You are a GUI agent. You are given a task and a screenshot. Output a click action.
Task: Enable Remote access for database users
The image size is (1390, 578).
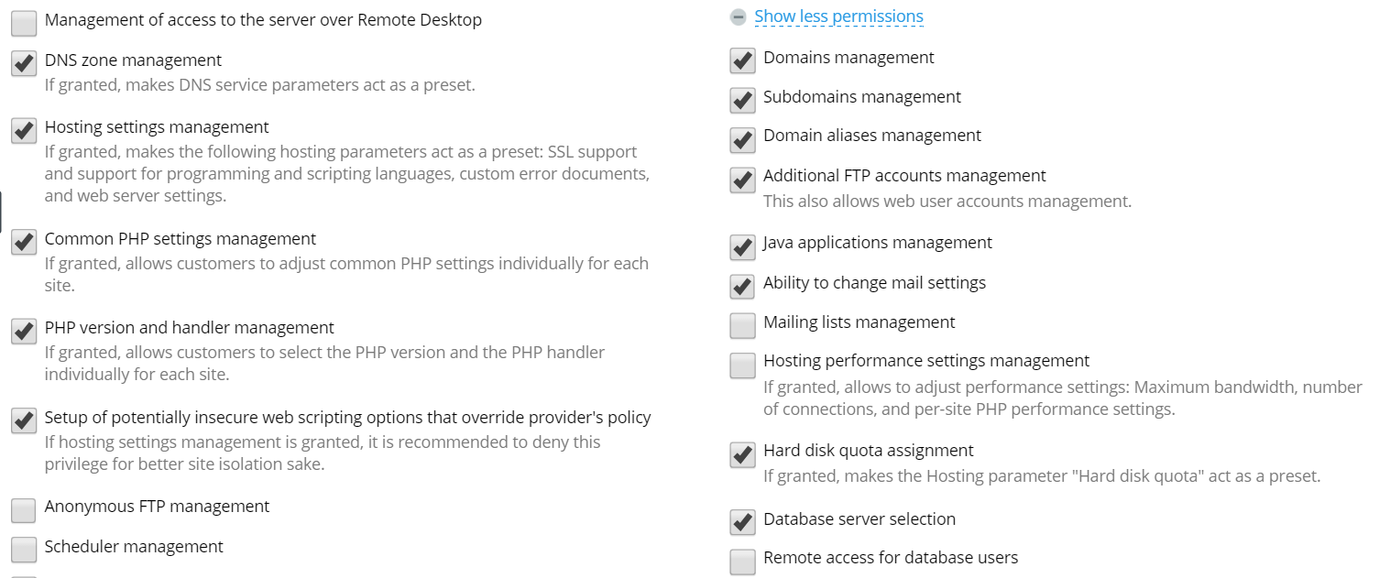(742, 561)
